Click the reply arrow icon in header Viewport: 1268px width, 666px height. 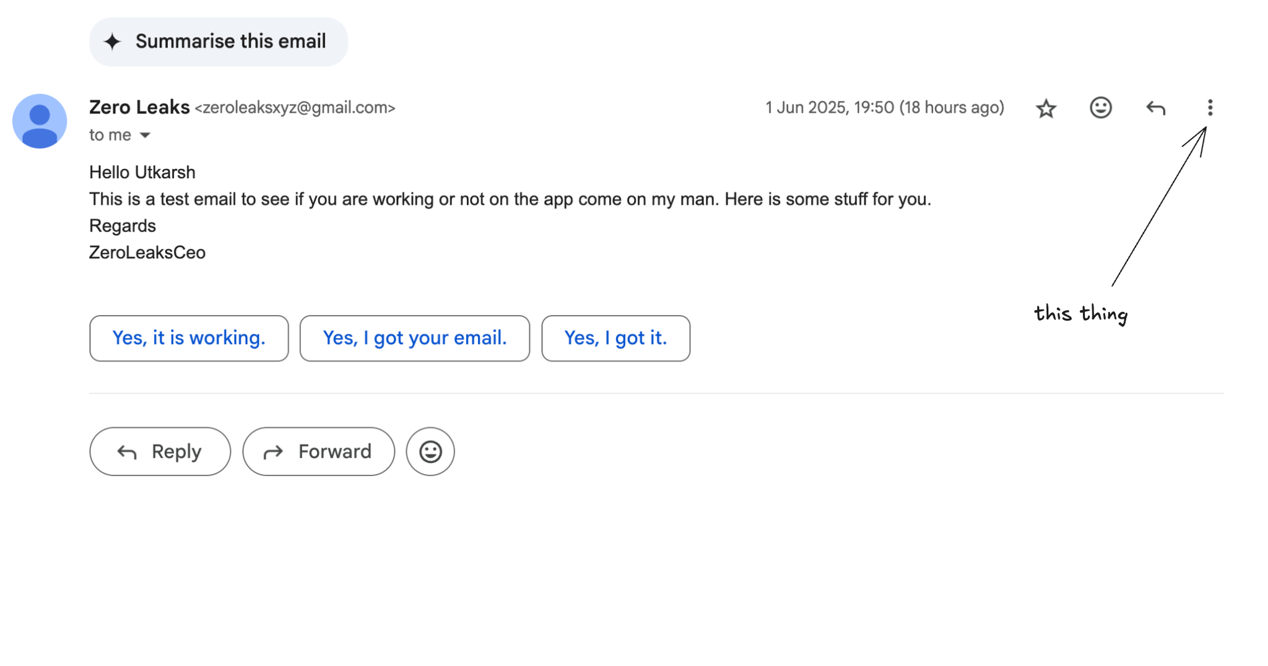click(1155, 108)
